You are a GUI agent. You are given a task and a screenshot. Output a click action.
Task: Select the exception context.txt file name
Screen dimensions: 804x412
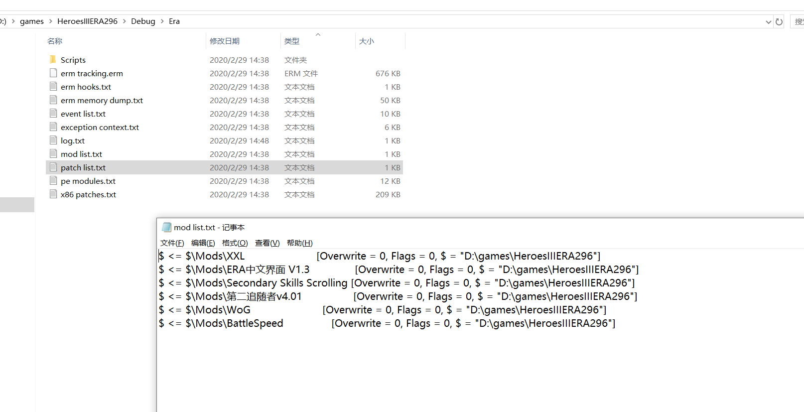coord(100,127)
